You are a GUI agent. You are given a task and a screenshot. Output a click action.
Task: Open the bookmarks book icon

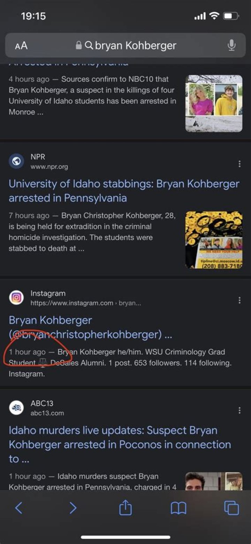click(178, 508)
